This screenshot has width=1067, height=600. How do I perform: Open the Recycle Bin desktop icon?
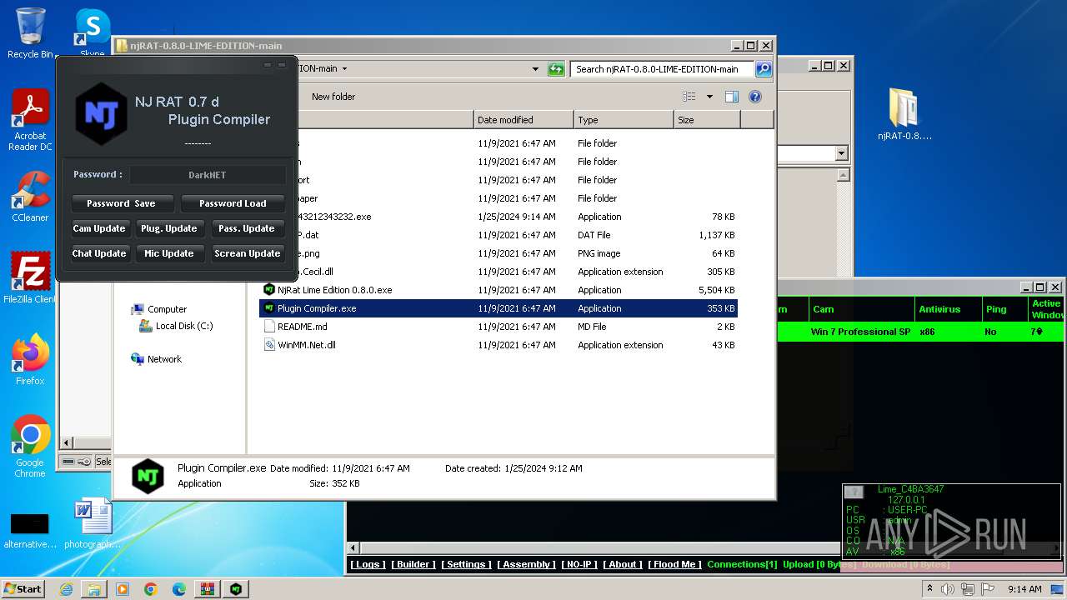30,33
